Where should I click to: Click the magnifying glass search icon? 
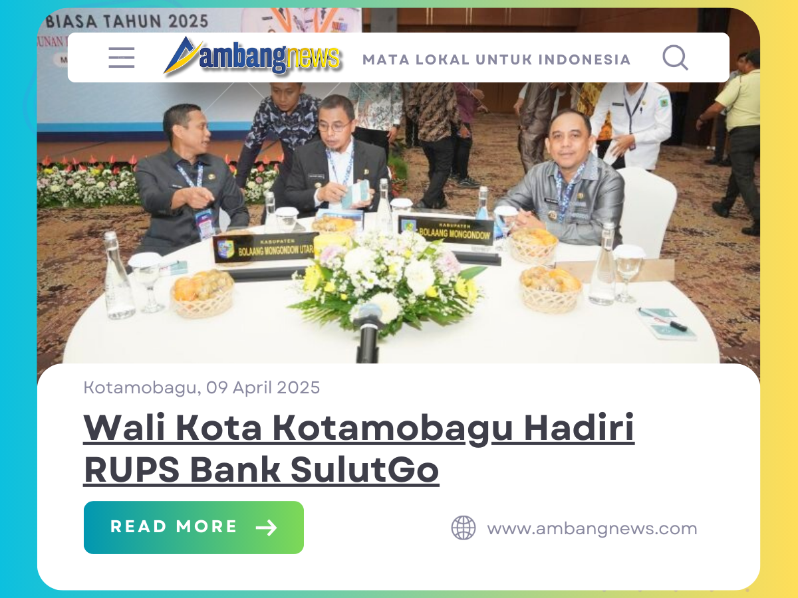pyautogui.click(x=675, y=58)
